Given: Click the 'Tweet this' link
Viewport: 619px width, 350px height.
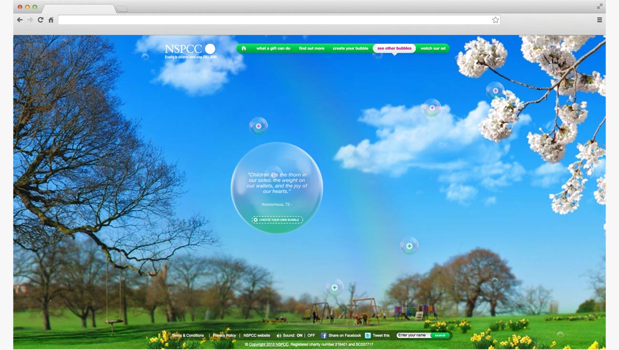Looking at the screenshot, I should [381, 336].
